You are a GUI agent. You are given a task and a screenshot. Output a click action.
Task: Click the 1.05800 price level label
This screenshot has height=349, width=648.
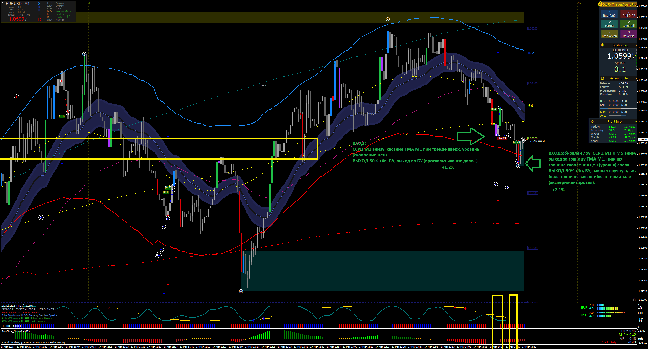coord(532,248)
